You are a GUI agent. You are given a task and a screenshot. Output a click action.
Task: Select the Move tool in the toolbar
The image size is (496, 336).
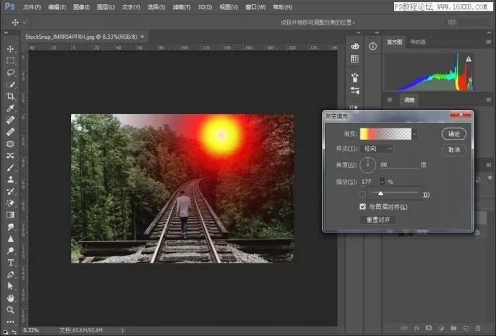(x=11, y=49)
